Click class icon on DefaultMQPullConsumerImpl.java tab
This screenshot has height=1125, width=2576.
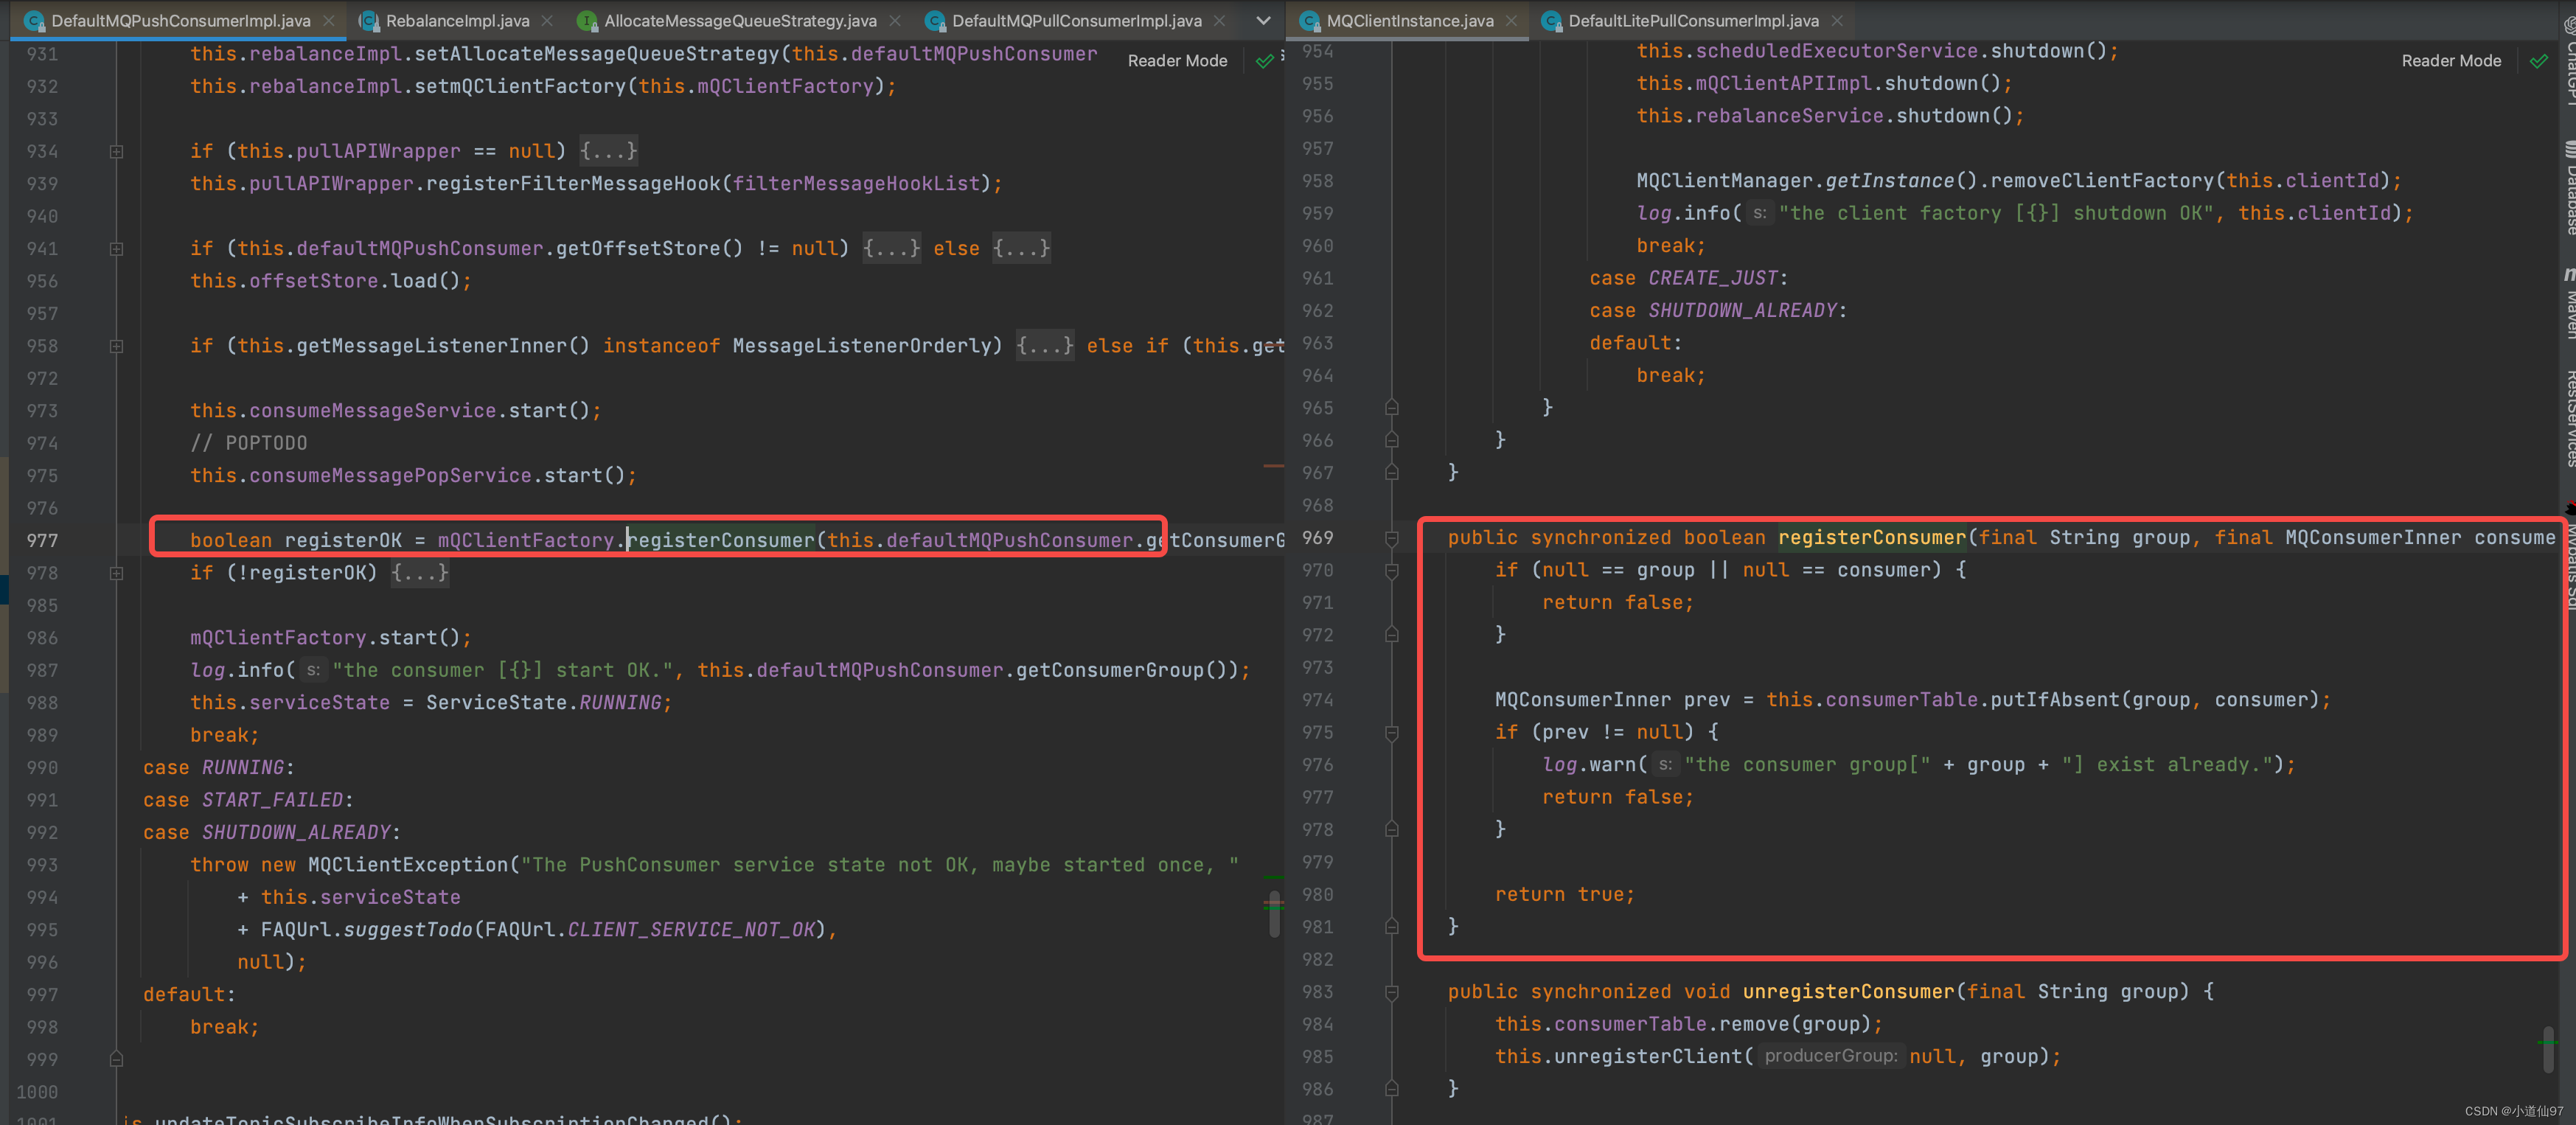point(935,20)
